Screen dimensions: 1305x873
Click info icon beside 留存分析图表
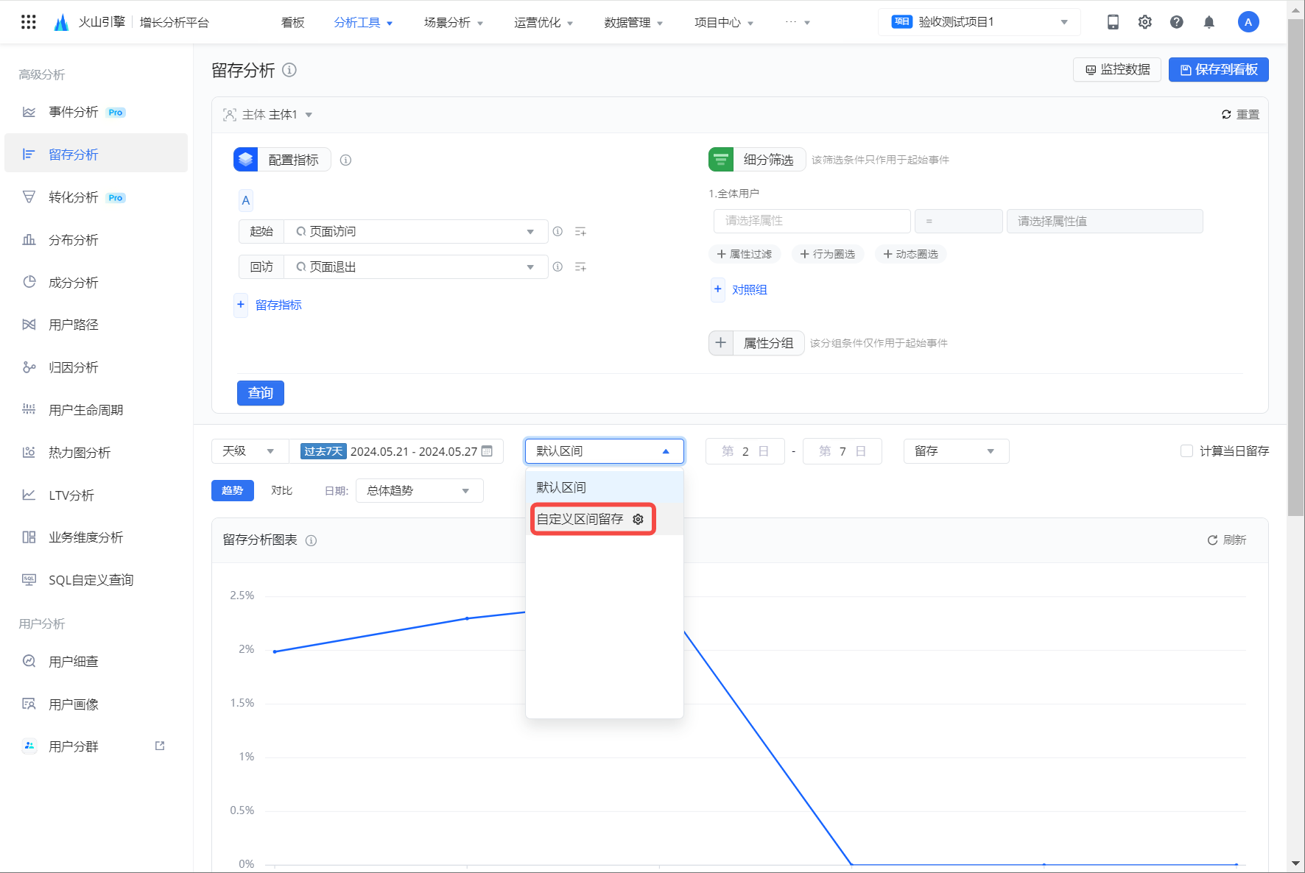311,540
